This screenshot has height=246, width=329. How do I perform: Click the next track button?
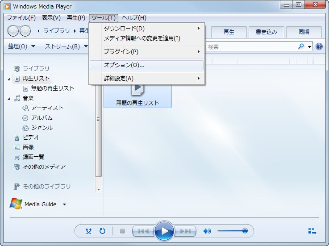(185, 231)
